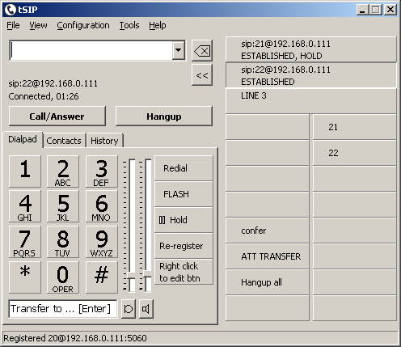Dial digit 6 MNO on keypad
Screen dimensions: 401x347
(x=102, y=206)
